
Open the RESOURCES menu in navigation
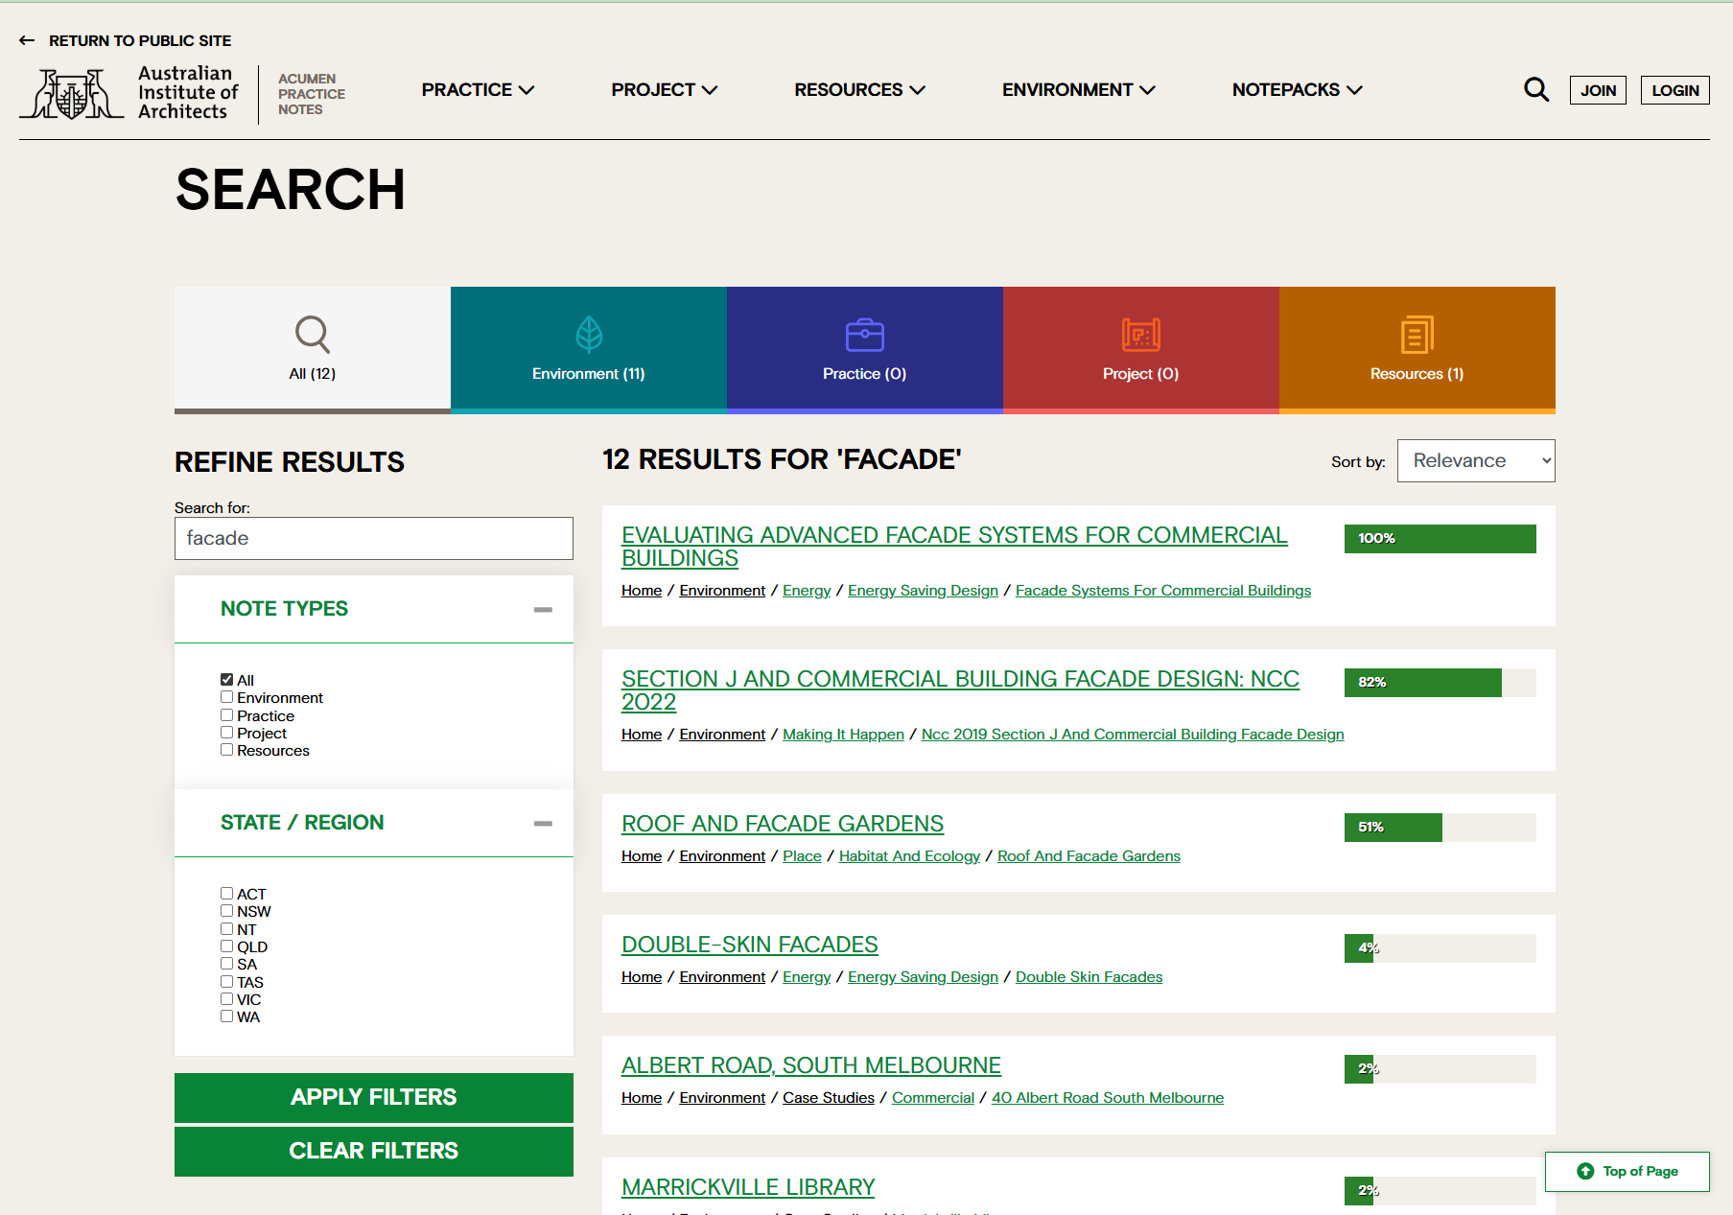point(858,89)
